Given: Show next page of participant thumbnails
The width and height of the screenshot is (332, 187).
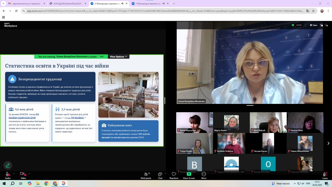Looking at the screenshot, I should pyautogui.click(x=328, y=143).
